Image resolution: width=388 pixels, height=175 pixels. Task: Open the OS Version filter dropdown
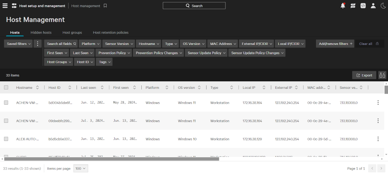(x=193, y=44)
